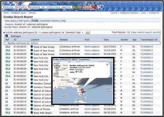Zoom in on the Google map
The image size is (164, 117).
pos(57,73)
